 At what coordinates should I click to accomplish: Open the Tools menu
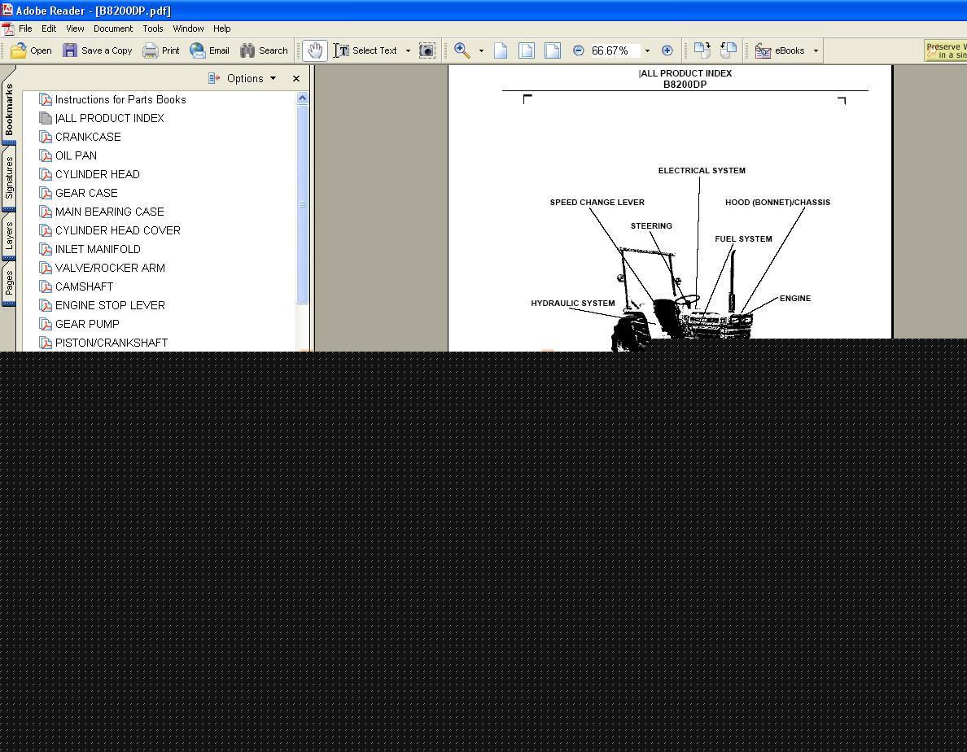click(153, 28)
